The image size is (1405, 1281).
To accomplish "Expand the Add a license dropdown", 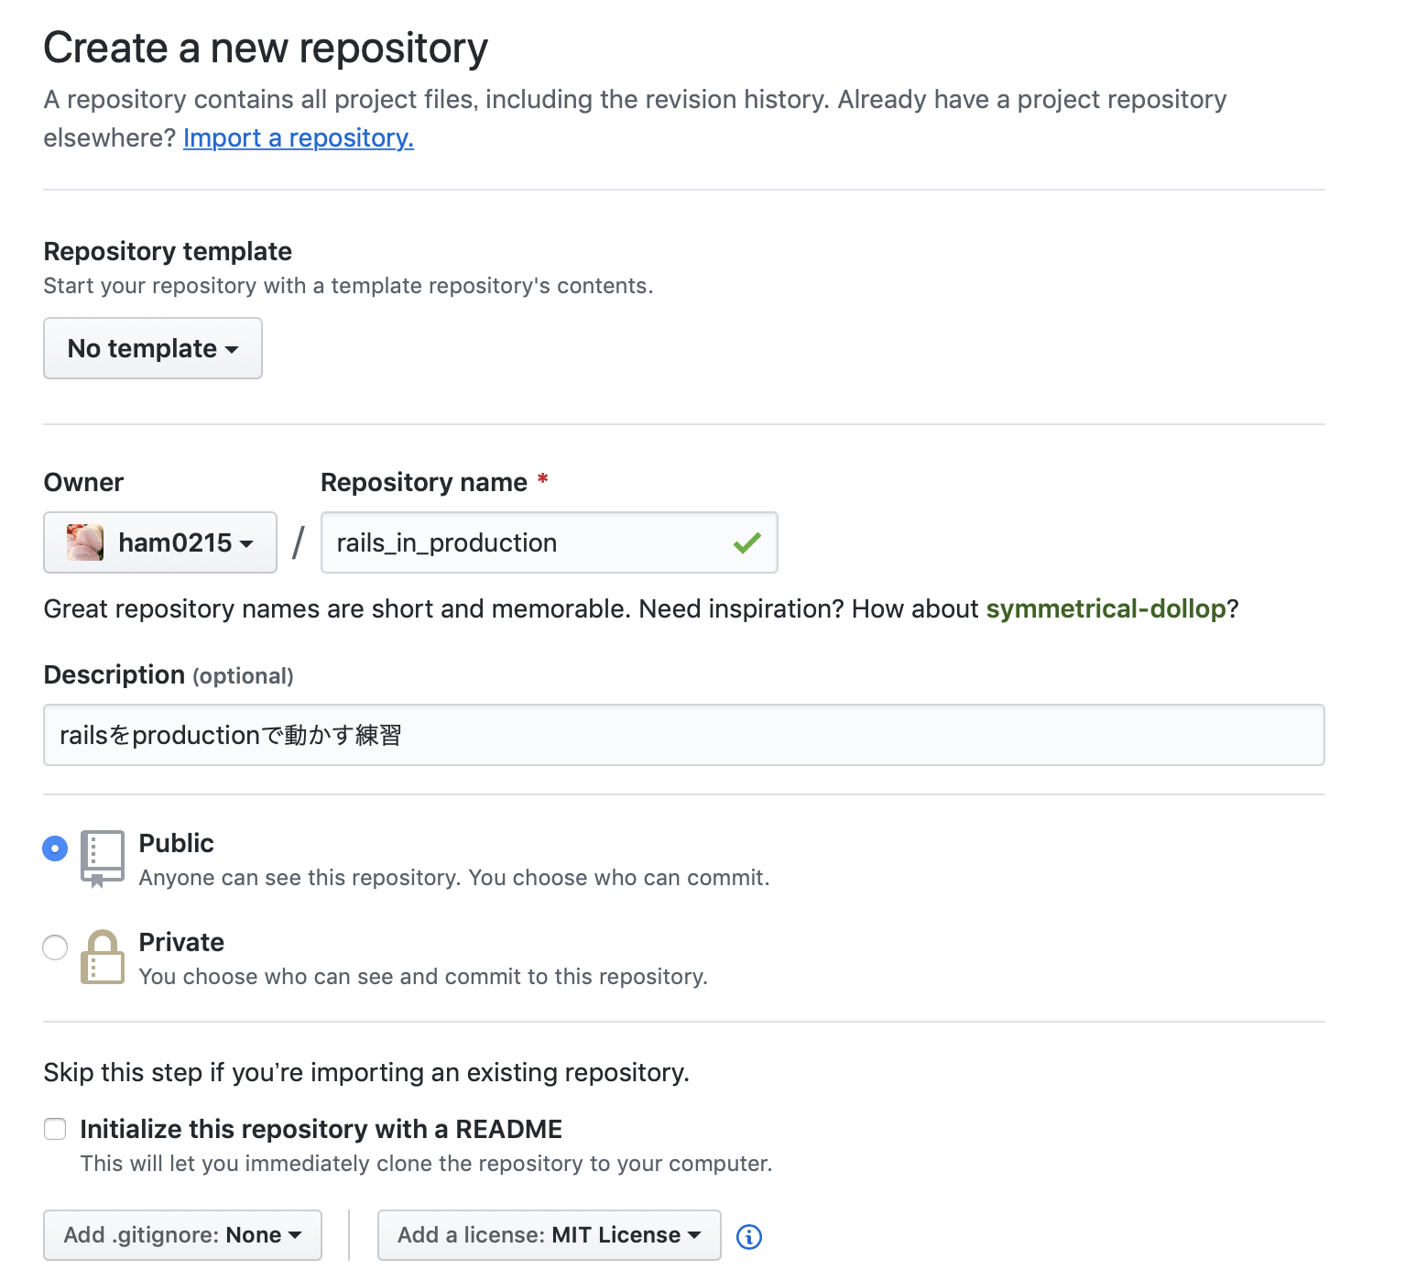I will (549, 1235).
